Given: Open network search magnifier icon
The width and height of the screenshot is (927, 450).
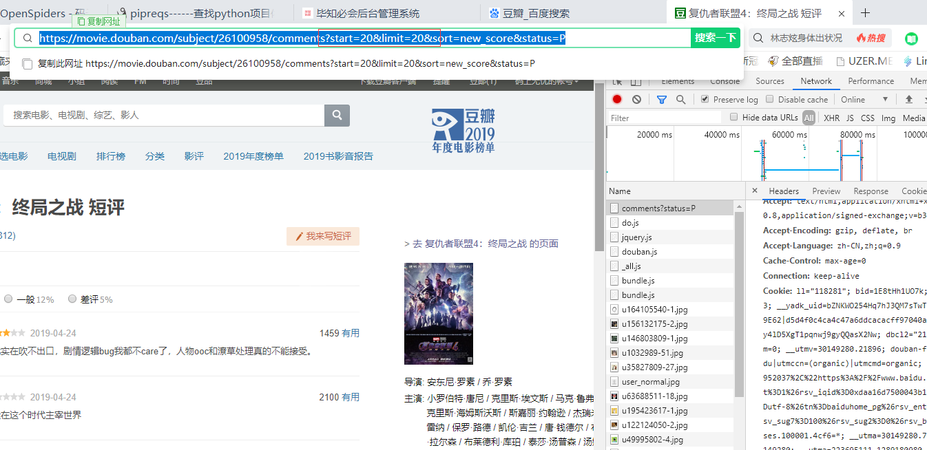Looking at the screenshot, I should click(x=680, y=100).
